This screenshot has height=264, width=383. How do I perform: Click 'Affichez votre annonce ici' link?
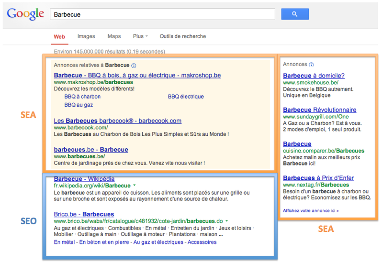[311, 210]
